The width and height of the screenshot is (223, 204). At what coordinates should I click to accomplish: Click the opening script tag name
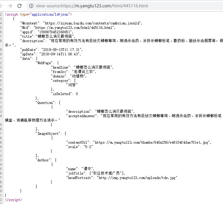pos(12,14)
